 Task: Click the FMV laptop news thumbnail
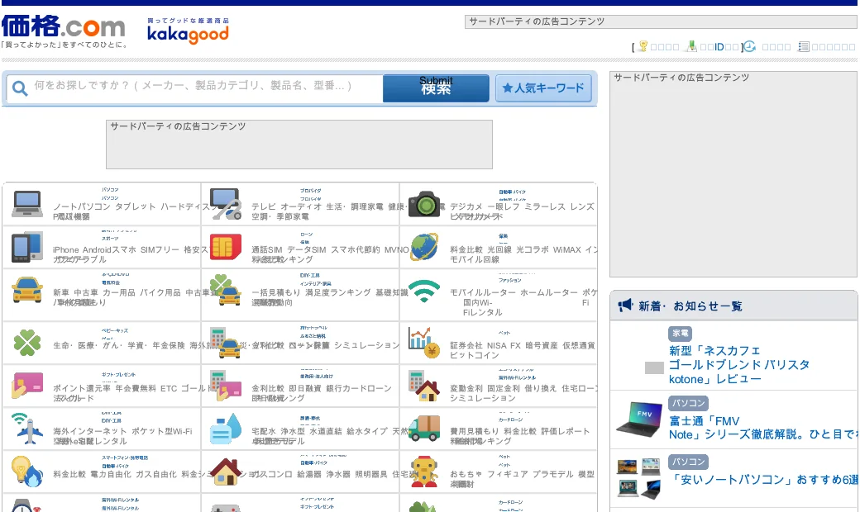[639, 419]
